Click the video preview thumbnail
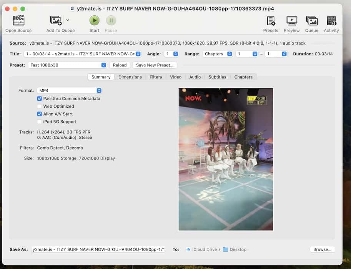 (226, 159)
